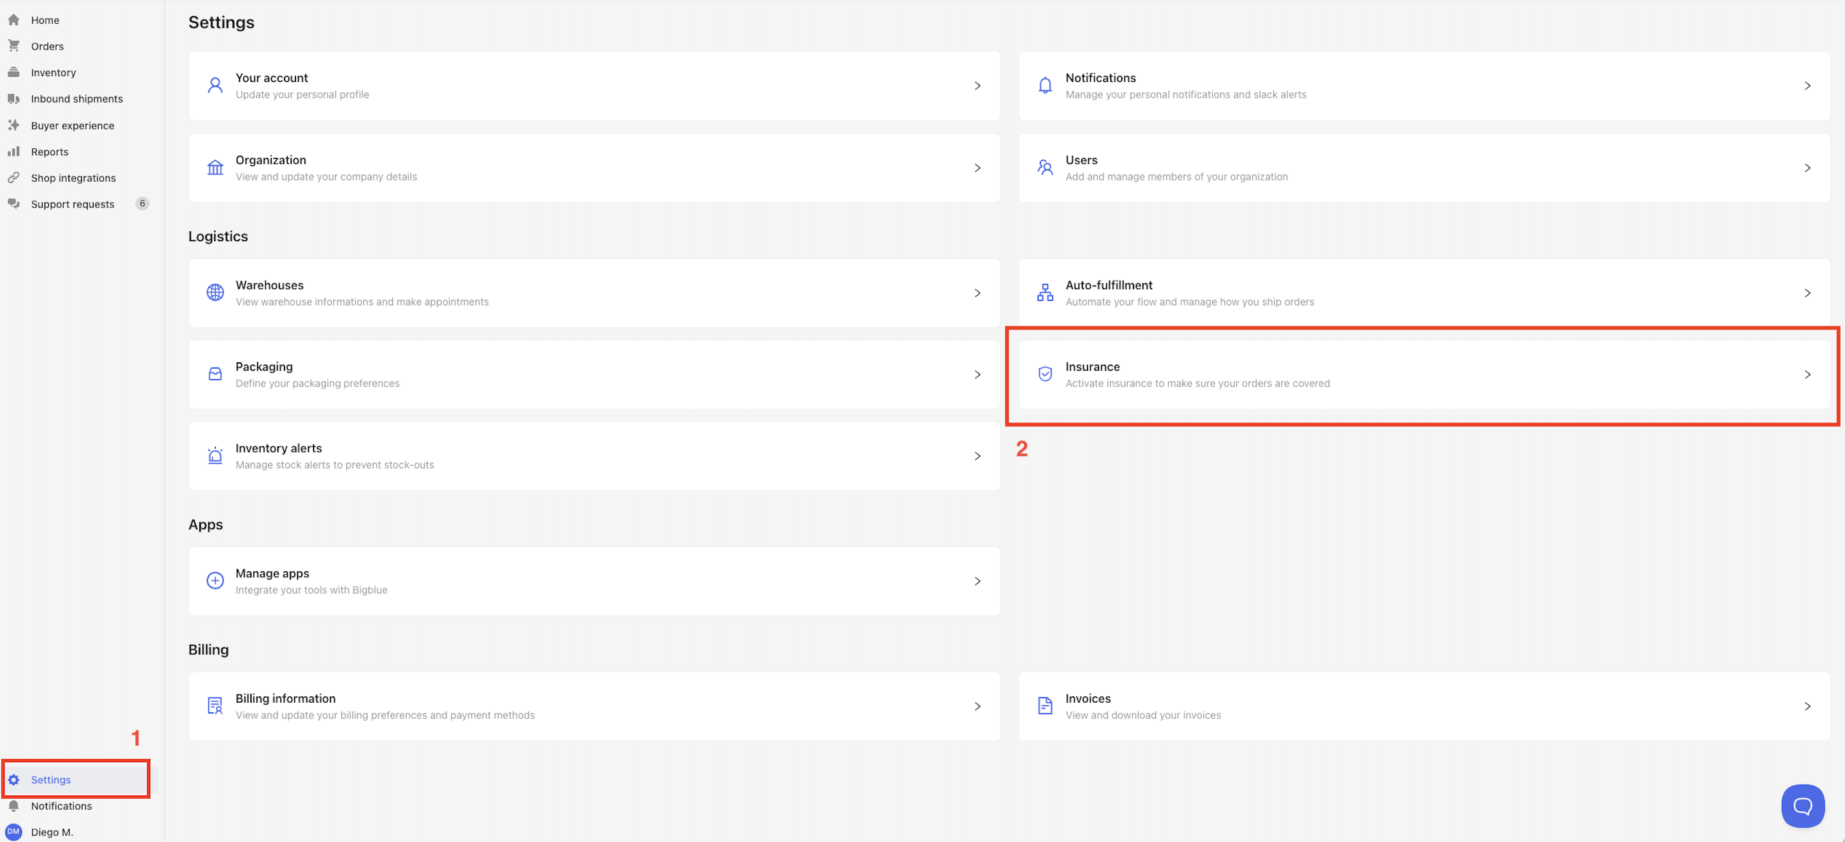1845x842 pixels.
Task: Click the Billing information receipt icon
Action: pos(215,706)
